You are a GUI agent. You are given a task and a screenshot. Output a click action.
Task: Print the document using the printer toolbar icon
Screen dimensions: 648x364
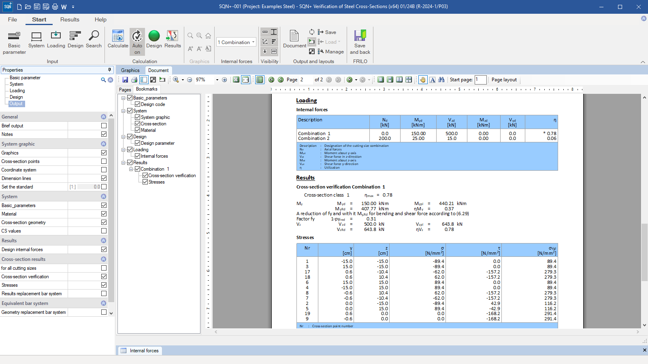134,80
